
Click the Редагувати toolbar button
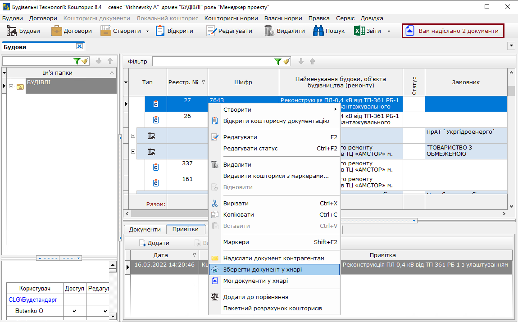[x=229, y=31]
